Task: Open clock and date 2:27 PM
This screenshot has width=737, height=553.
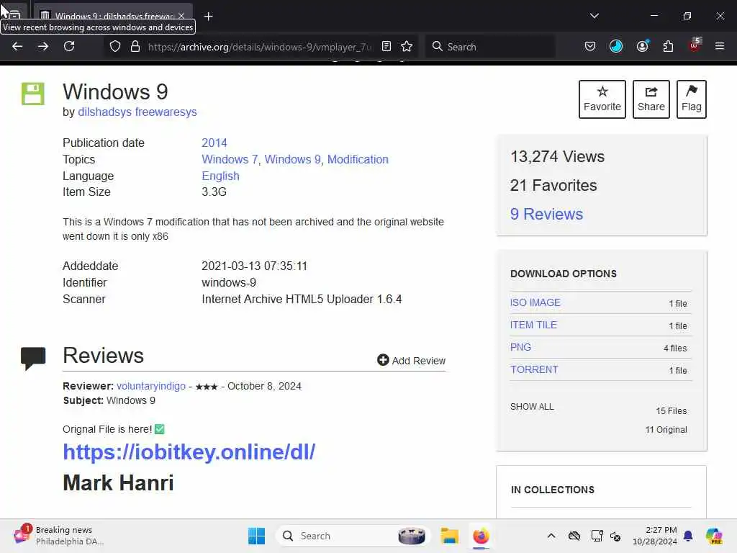Action: pos(655,536)
